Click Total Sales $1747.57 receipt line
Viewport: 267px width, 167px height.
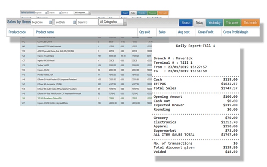click(x=196, y=88)
